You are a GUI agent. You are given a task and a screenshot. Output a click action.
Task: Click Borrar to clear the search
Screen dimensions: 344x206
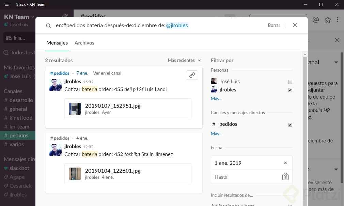click(274, 25)
